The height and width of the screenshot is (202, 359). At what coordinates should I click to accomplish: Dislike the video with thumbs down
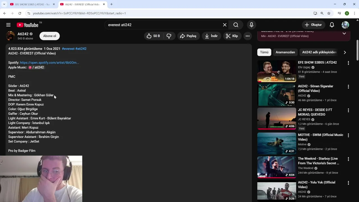[169, 36]
